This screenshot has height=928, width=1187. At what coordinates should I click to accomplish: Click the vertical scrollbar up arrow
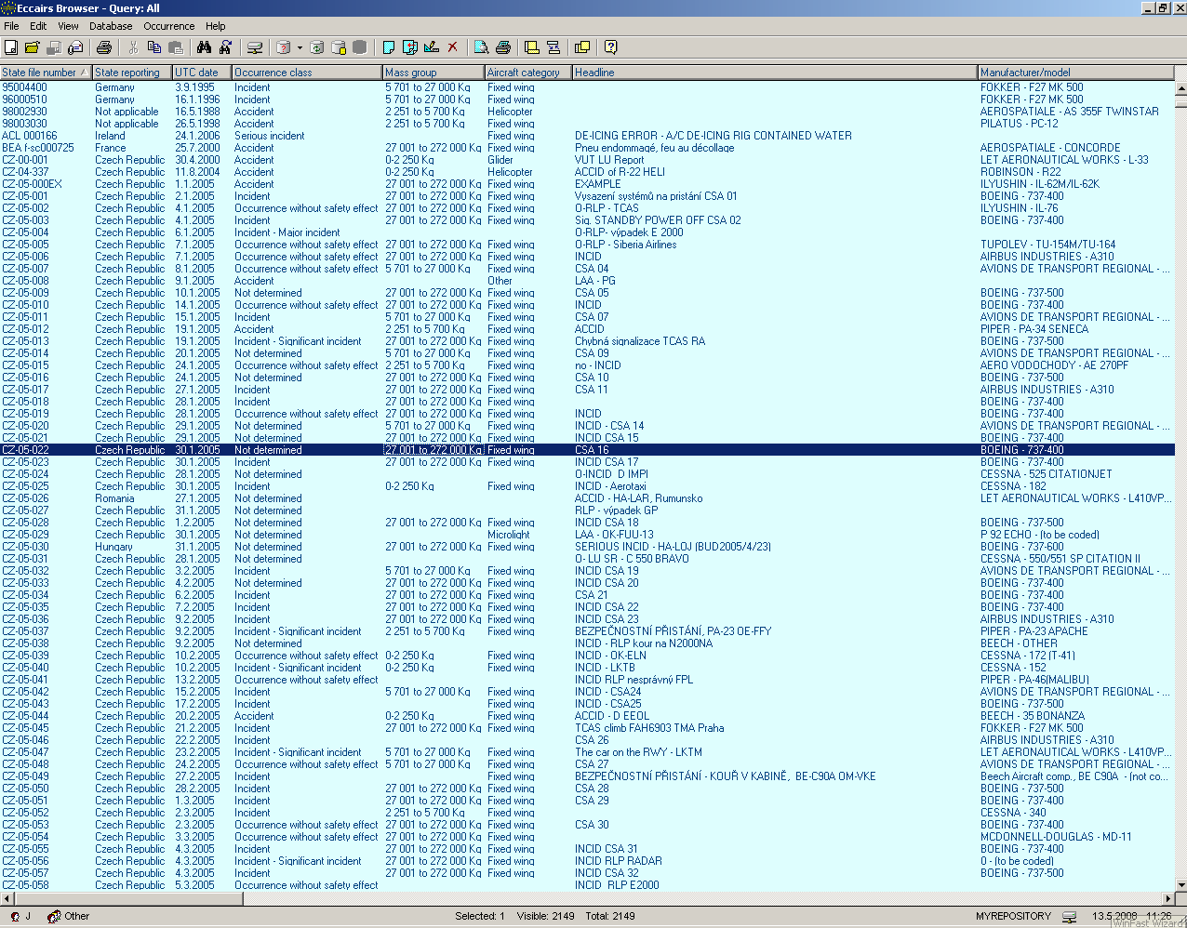pyautogui.click(x=1180, y=89)
